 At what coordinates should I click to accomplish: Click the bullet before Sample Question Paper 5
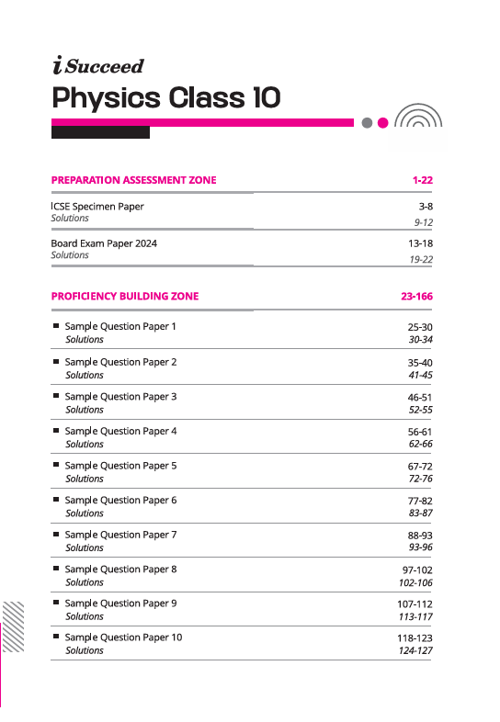coord(56,465)
